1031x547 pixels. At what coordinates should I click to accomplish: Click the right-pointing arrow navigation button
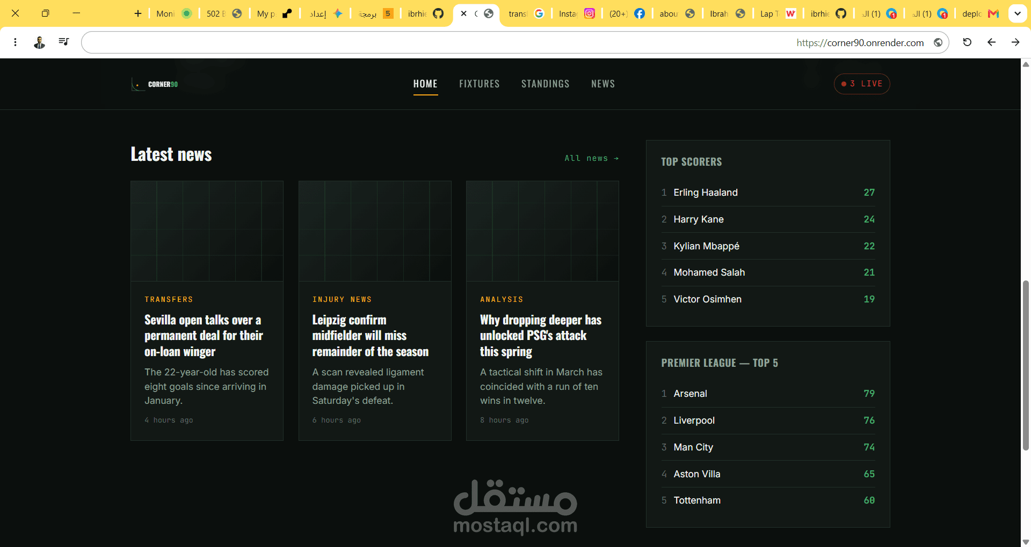(1015, 42)
